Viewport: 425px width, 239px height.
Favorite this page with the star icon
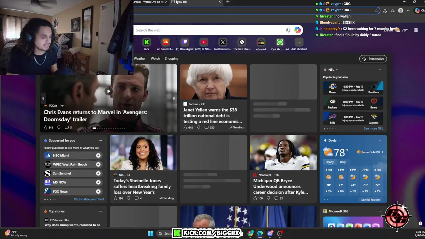coord(377,11)
